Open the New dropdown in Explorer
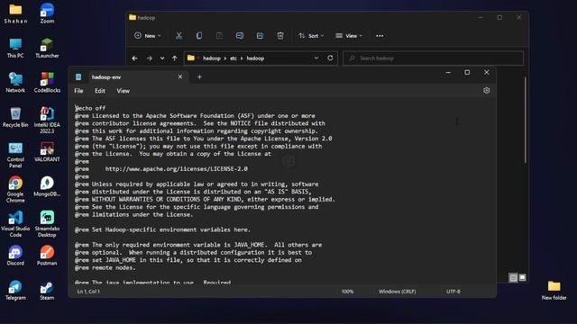This screenshot has width=577, height=324. (148, 36)
